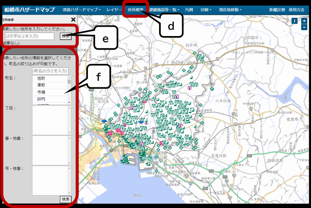Click the 町名 list scroll-up arrow
The height and width of the screenshot is (208, 311).
click(69, 77)
